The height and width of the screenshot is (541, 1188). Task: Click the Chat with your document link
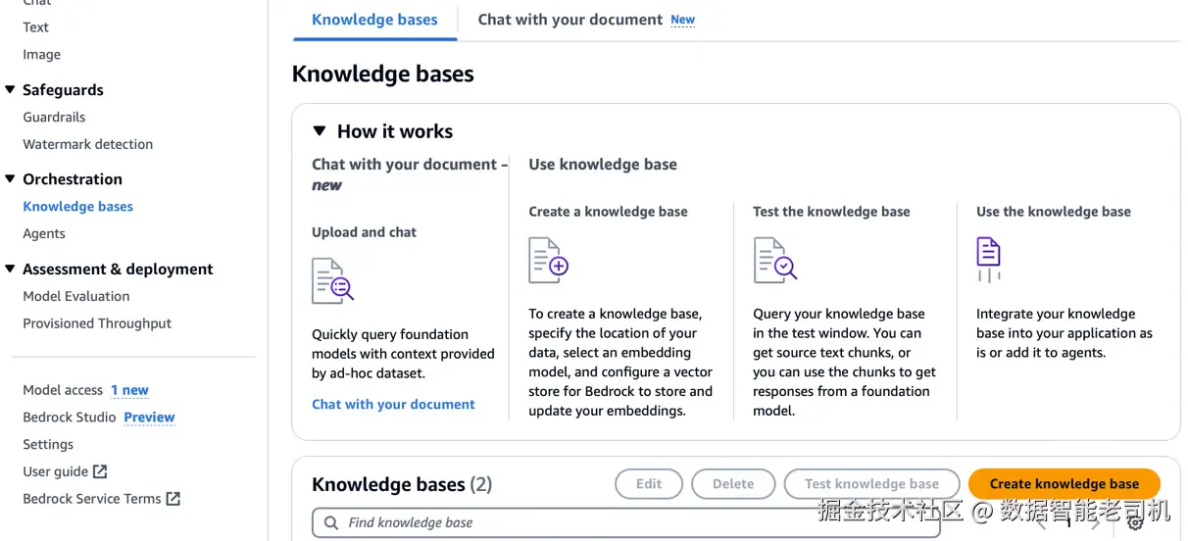coord(393,404)
